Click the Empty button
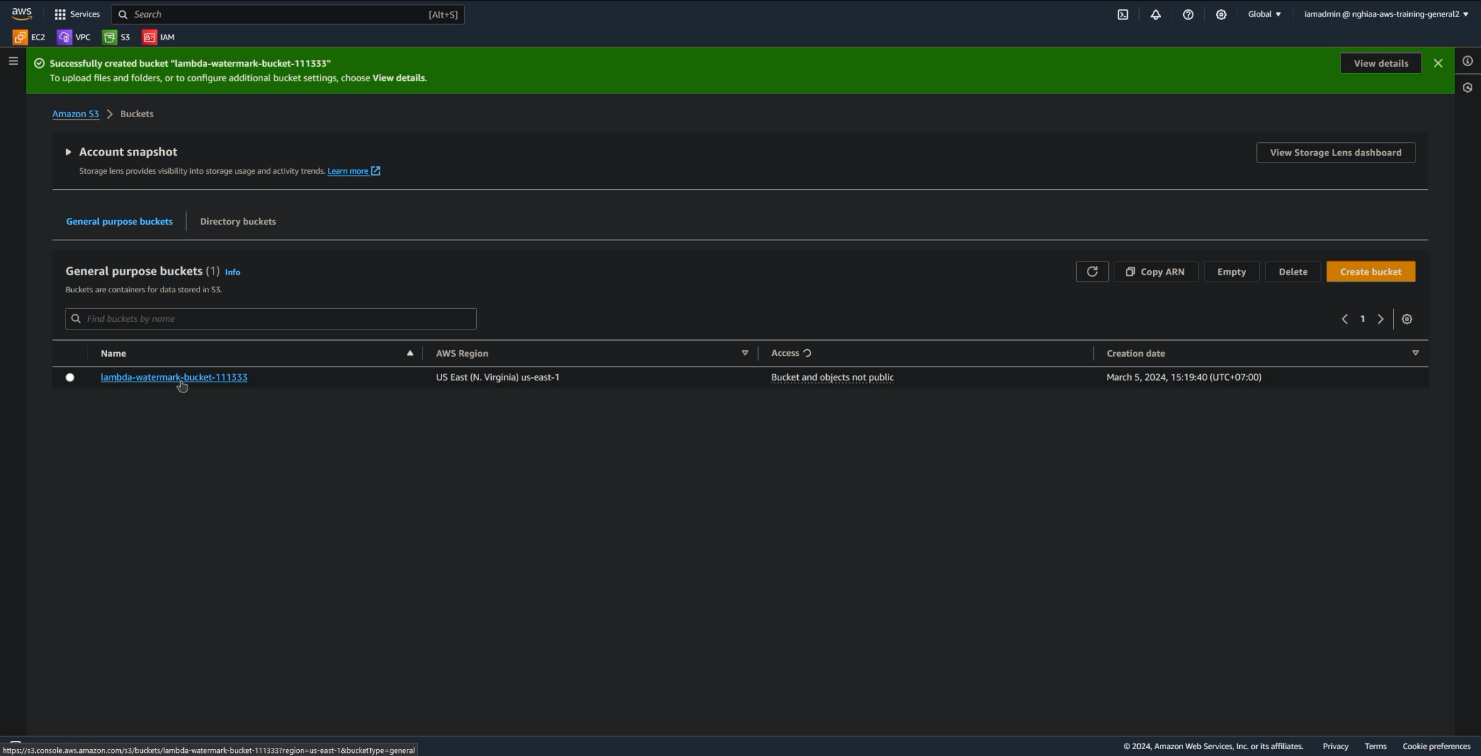1481x756 pixels. [x=1231, y=272]
